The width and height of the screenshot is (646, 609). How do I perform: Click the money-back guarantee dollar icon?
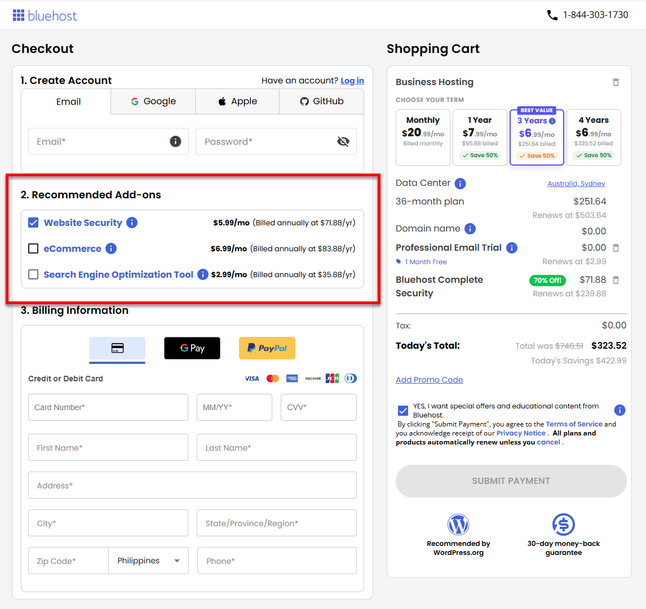pyautogui.click(x=564, y=524)
